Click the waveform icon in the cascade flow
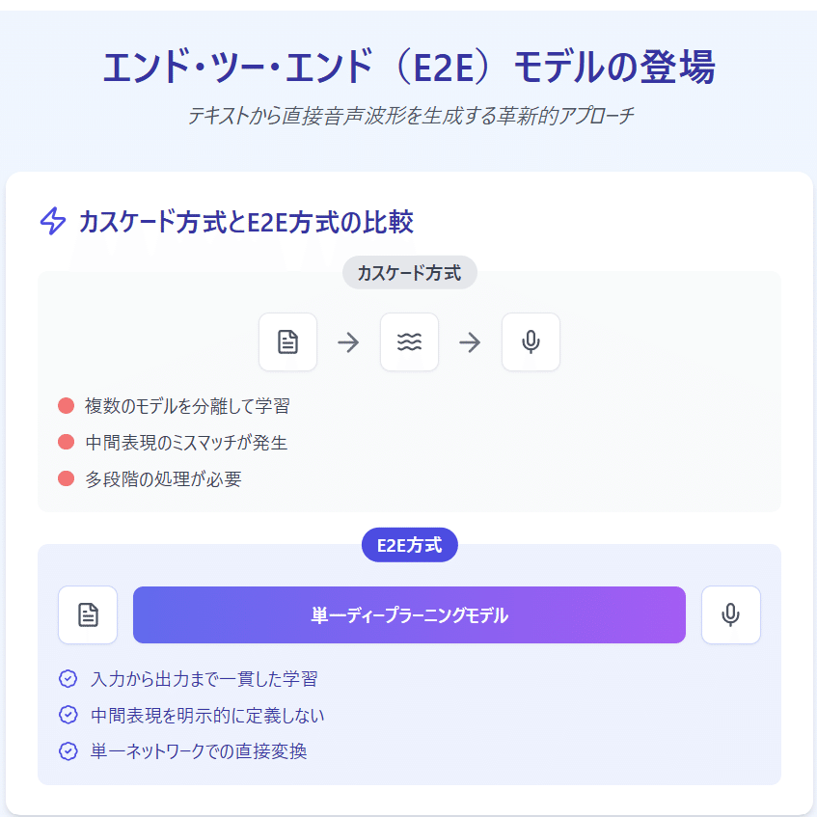Viewport: 817px width, 817px height. 409,342
